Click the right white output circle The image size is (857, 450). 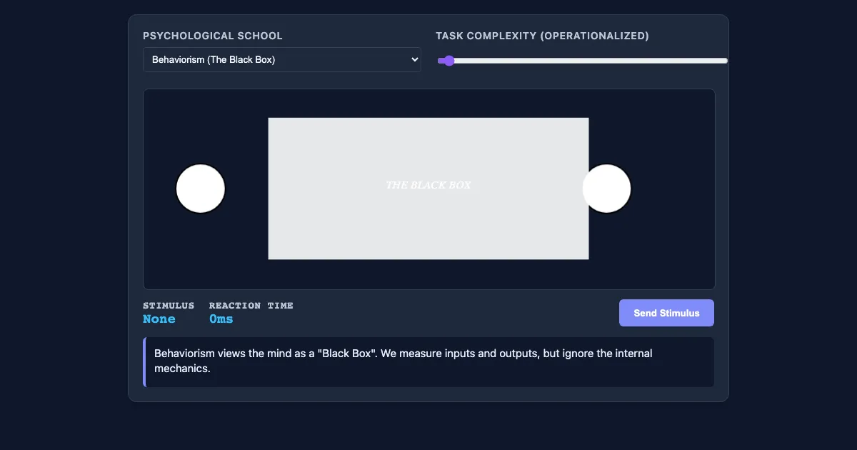tap(606, 189)
